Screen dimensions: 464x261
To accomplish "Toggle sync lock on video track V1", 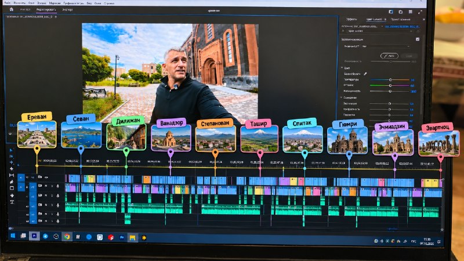I will (x=40, y=177).
